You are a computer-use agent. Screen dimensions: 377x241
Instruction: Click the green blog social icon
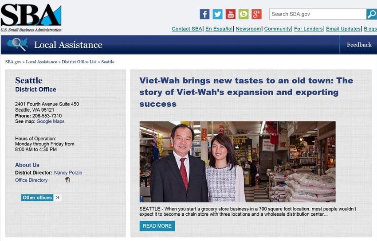coord(243,14)
